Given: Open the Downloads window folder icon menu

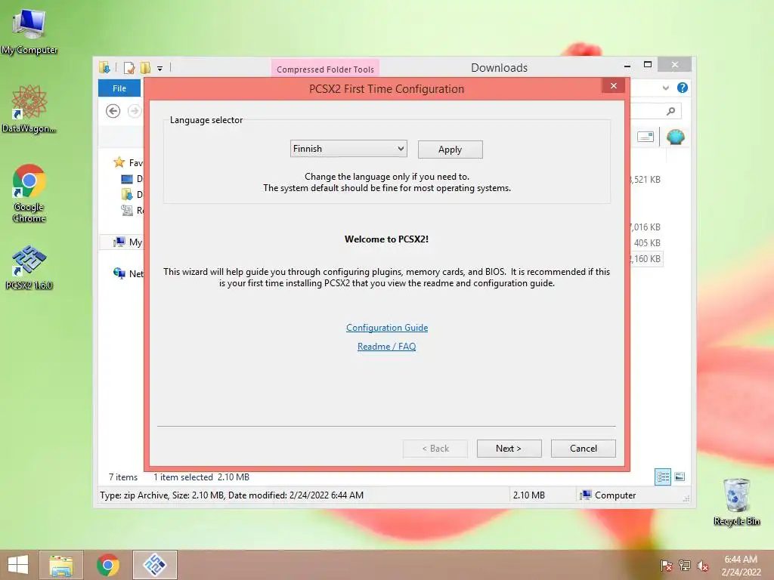Looking at the screenshot, I should tap(104, 67).
